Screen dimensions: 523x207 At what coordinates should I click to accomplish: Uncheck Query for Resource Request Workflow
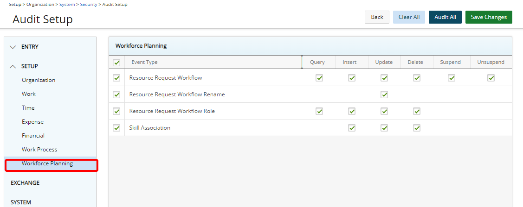point(319,78)
